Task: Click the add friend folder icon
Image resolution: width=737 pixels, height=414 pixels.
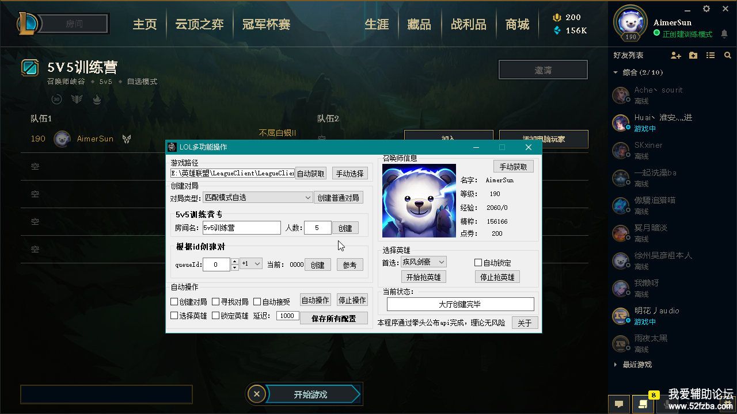Action: click(x=693, y=55)
